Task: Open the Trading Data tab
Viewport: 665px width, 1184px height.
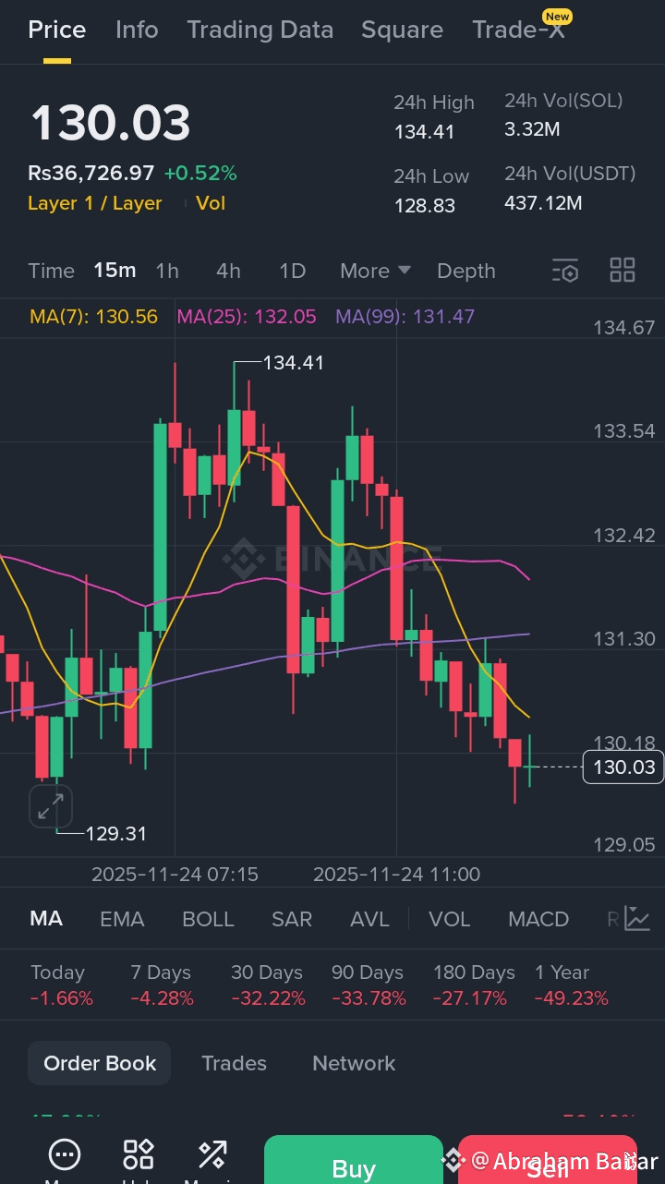Action: pyautogui.click(x=260, y=30)
